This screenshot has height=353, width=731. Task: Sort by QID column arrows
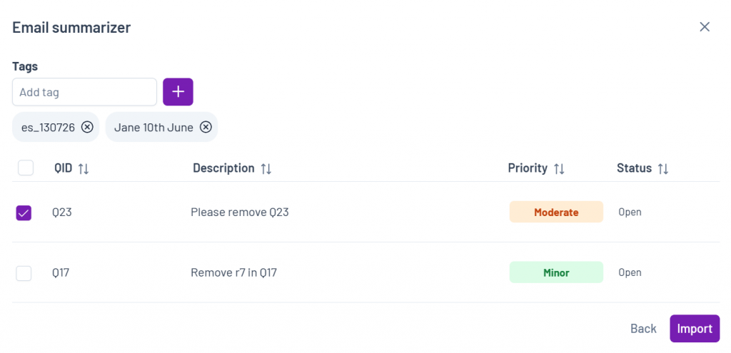(84, 168)
